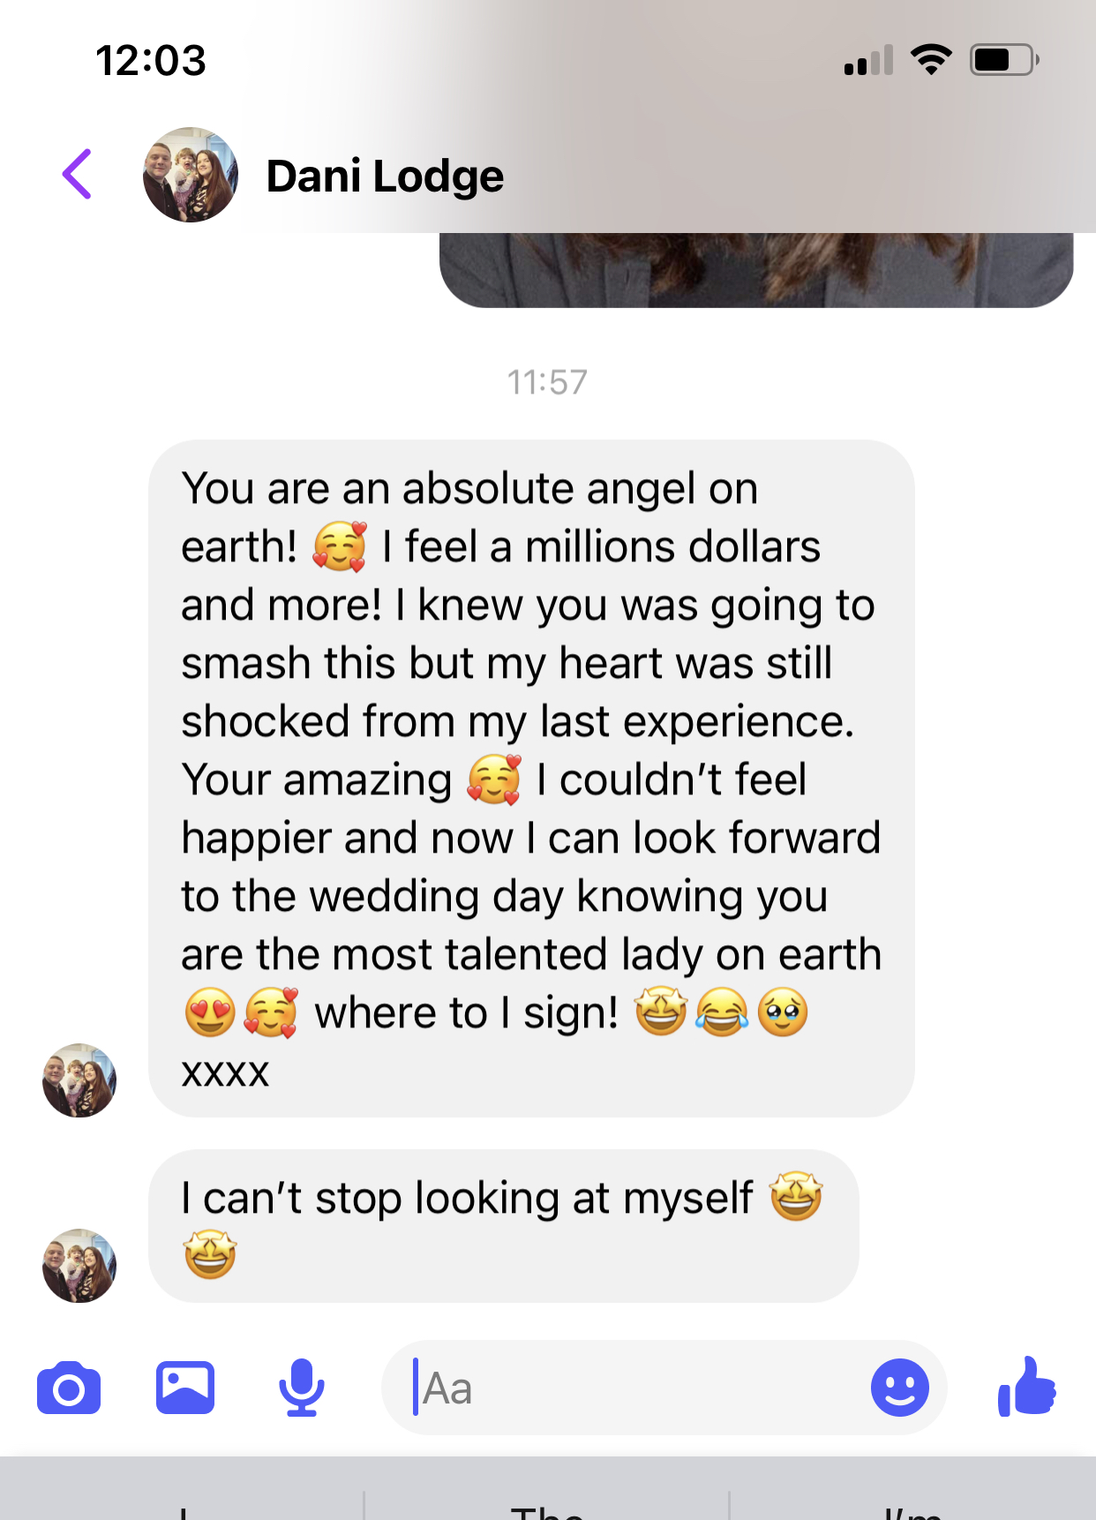Image resolution: width=1096 pixels, height=1520 pixels.
Task: Open Dani Lodge contact name
Action: pos(385,176)
